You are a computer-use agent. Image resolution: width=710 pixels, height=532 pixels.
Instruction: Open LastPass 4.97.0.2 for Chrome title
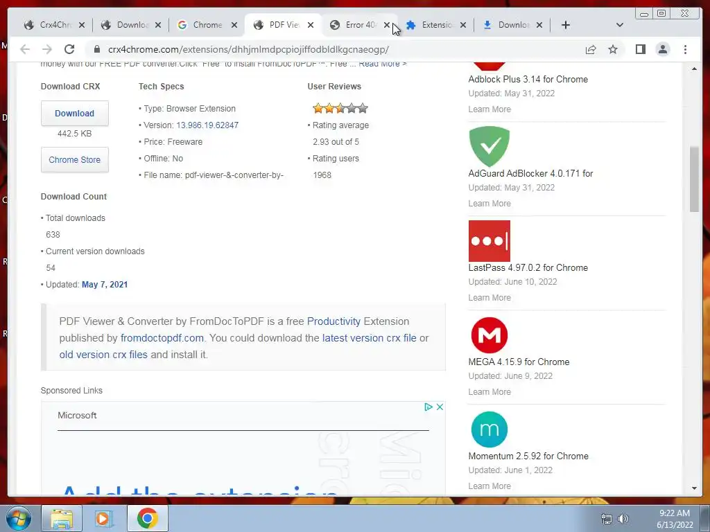pyautogui.click(x=528, y=268)
